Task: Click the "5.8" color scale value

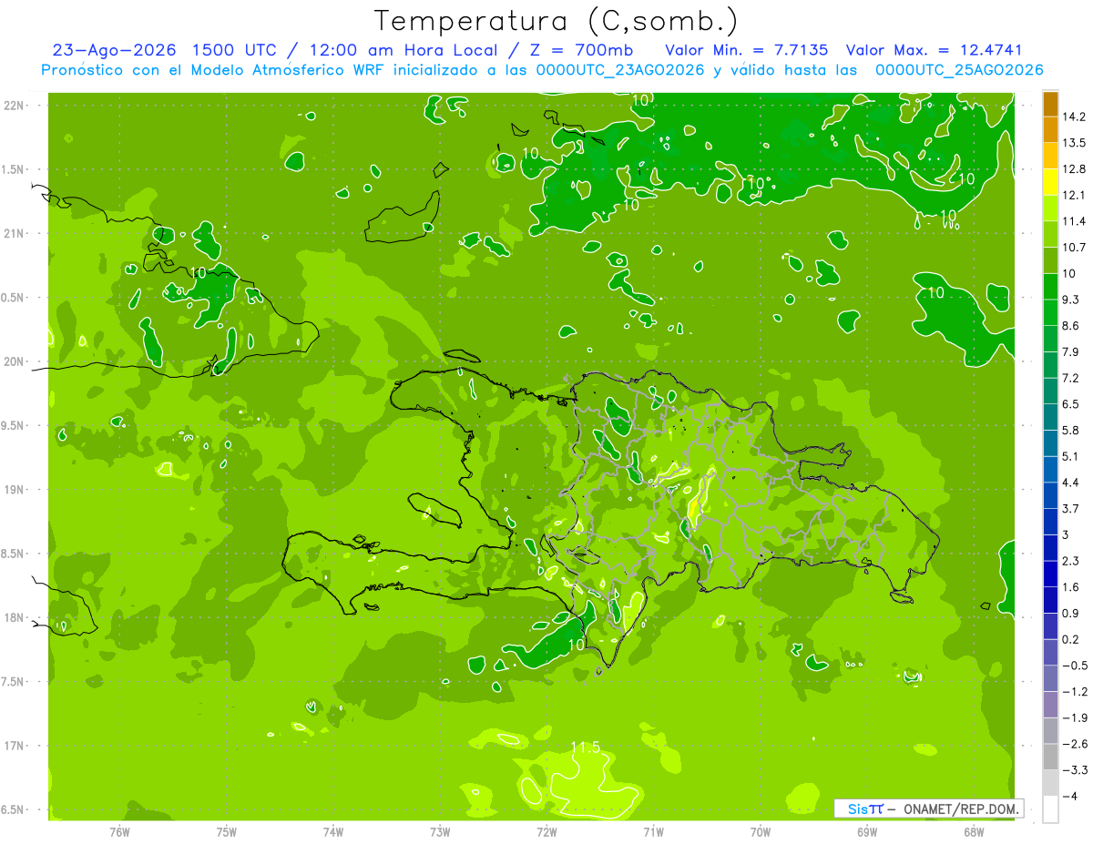Action: point(1071,430)
